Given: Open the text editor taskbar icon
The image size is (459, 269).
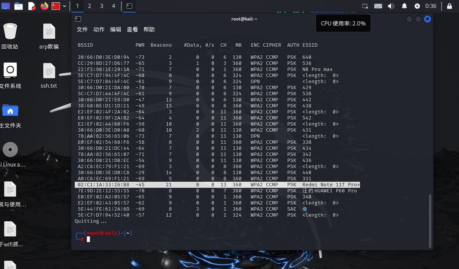Looking at the screenshot, I should pos(31,6).
